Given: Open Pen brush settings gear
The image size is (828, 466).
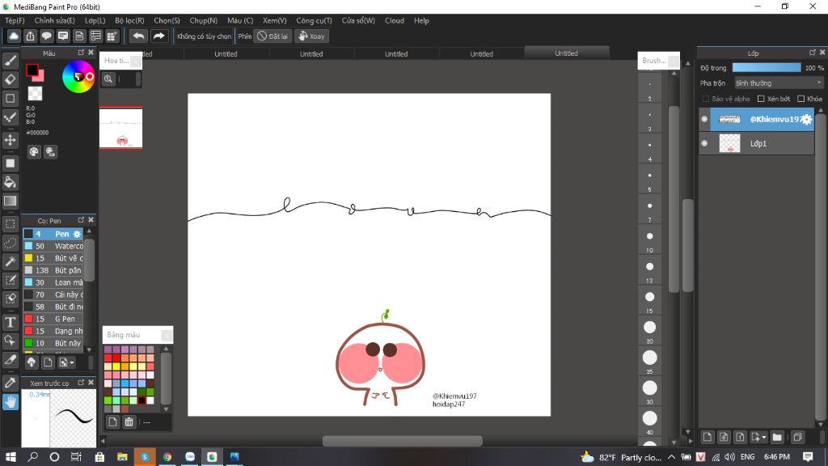Looking at the screenshot, I should pos(77,234).
